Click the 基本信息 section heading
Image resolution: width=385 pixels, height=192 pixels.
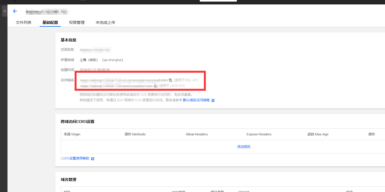tap(69, 40)
